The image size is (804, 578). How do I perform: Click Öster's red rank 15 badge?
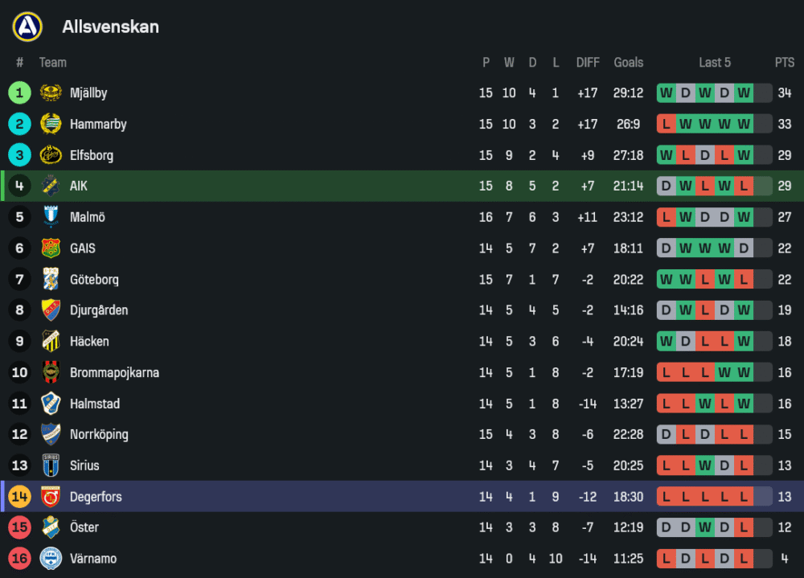[19, 527]
